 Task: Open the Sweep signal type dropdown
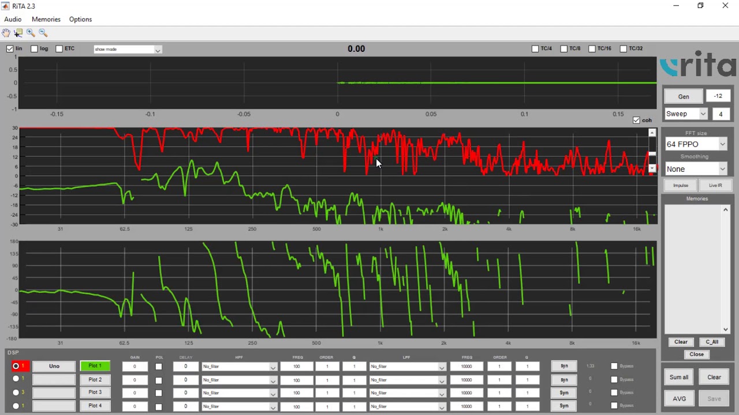(x=686, y=114)
